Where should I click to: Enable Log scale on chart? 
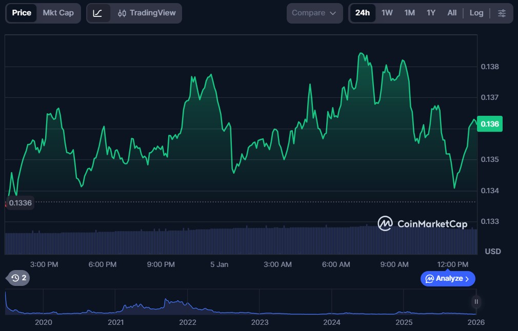click(x=476, y=13)
